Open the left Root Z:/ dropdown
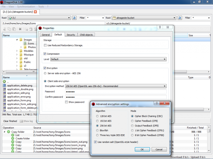 click(x=39, y=18)
